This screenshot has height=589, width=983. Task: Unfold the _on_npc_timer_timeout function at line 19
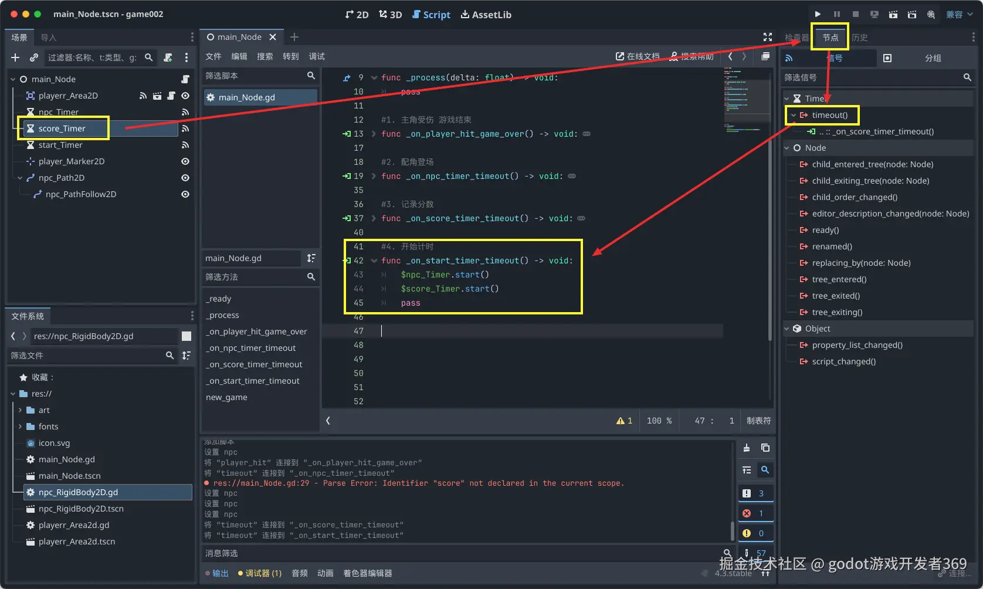pyautogui.click(x=374, y=176)
